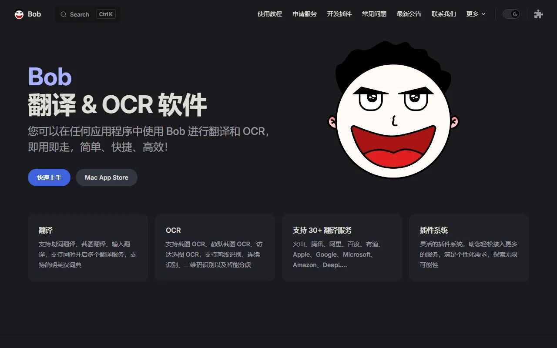557x348 pixels.
Task: Click the Bob logo icon in top-left
Action: [x=19, y=14]
